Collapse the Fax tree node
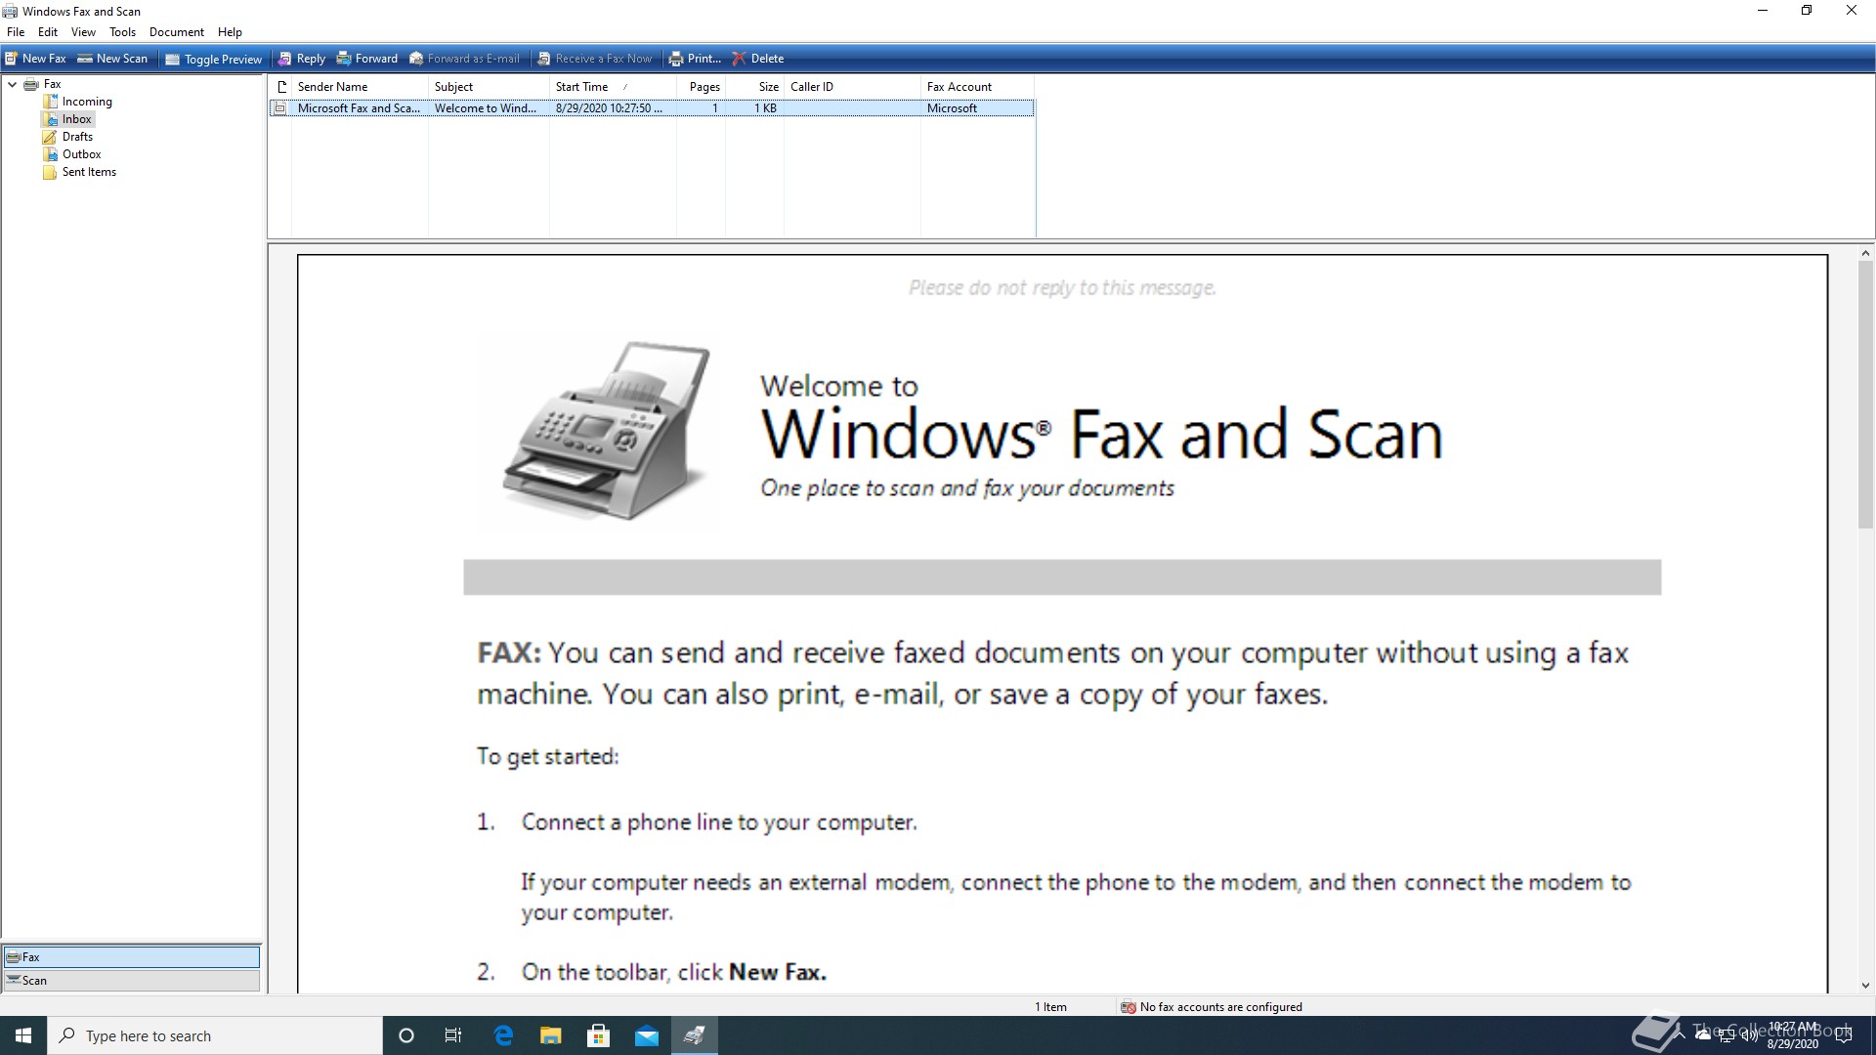 (13, 84)
